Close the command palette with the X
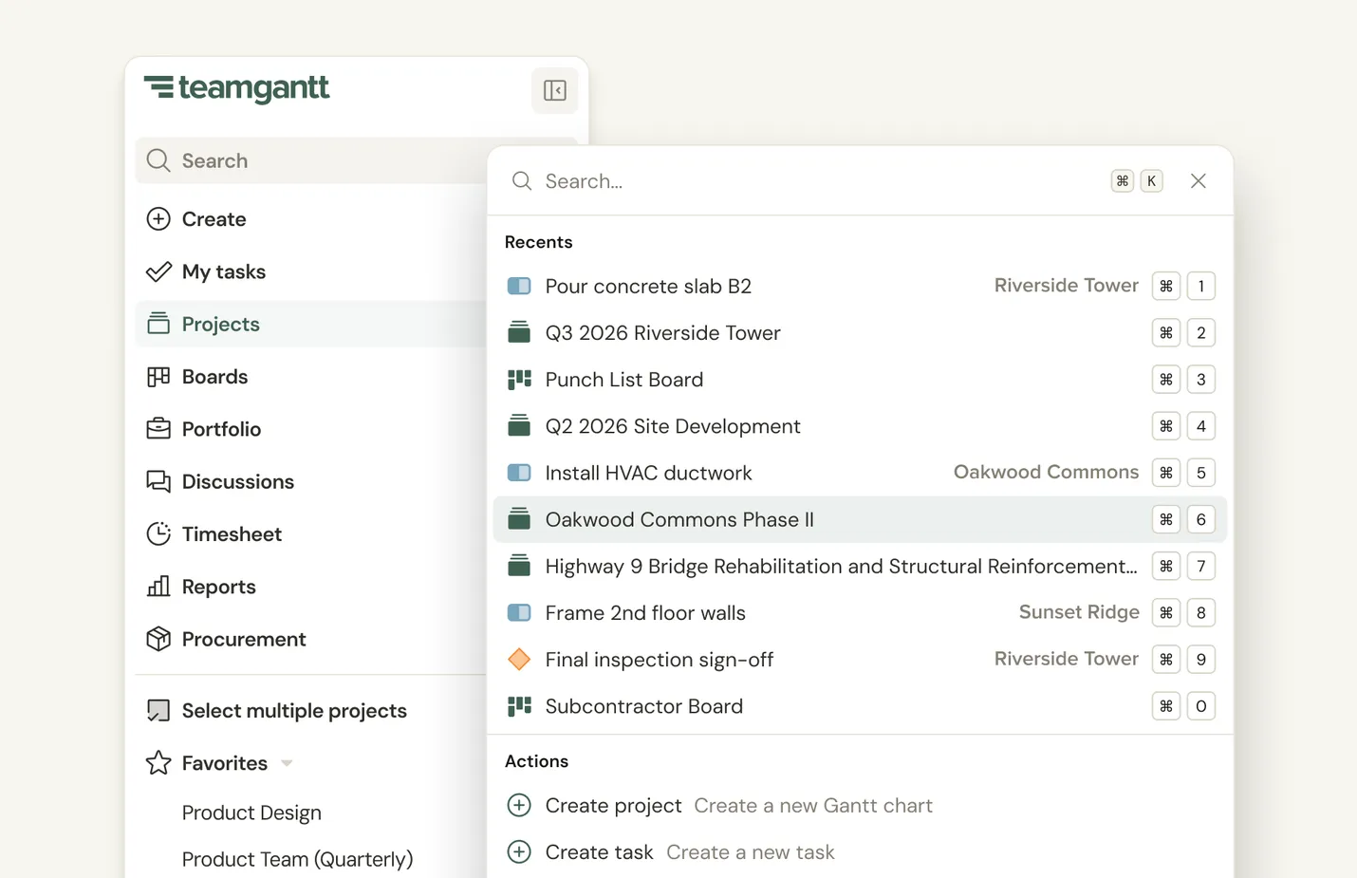The height and width of the screenshot is (878, 1357). (1199, 181)
